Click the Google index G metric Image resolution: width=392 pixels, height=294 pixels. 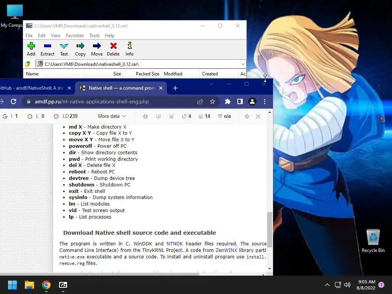[x=10, y=116]
